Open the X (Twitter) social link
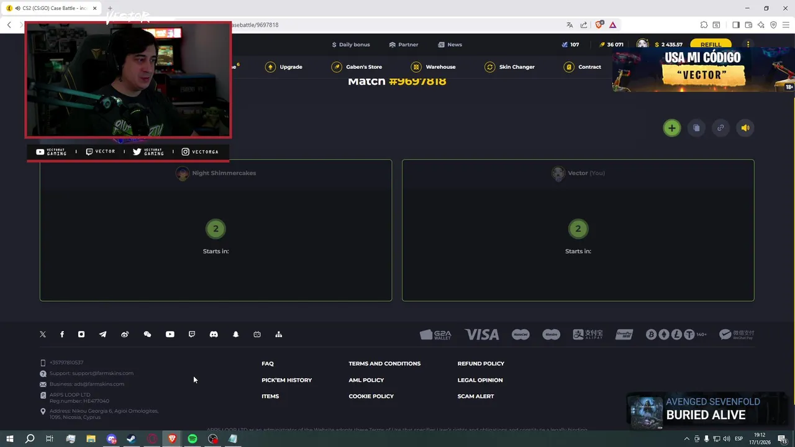This screenshot has width=795, height=447. [x=43, y=334]
